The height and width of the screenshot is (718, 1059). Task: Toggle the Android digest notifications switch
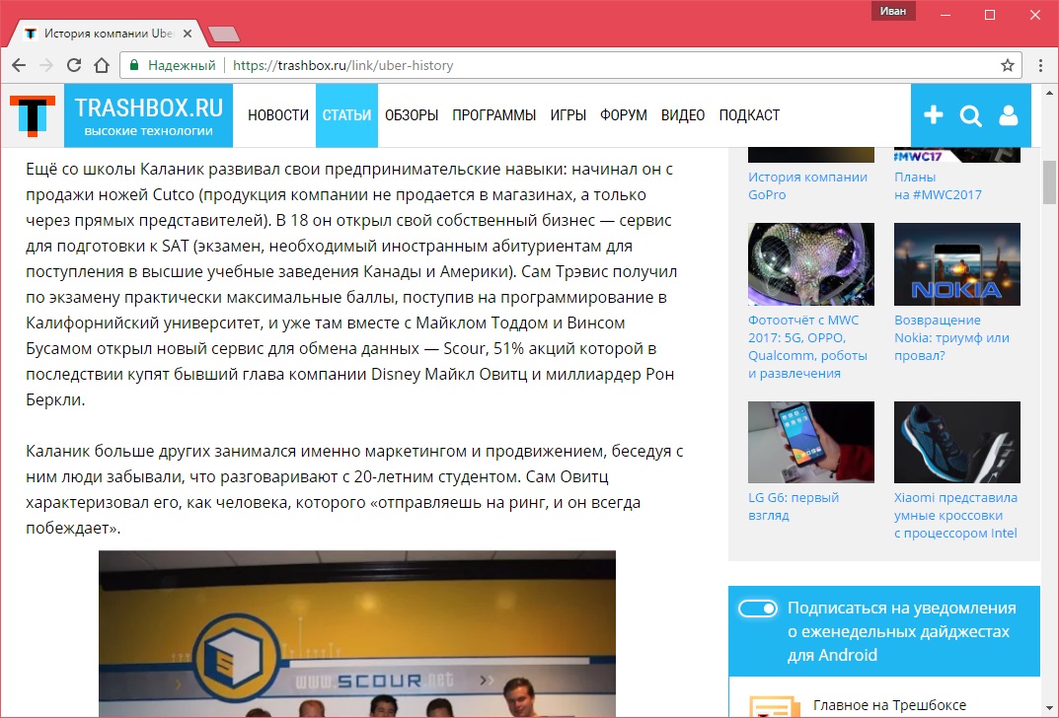(758, 609)
